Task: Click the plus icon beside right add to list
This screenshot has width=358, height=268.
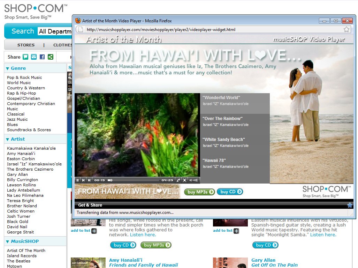Action: (236, 231)
